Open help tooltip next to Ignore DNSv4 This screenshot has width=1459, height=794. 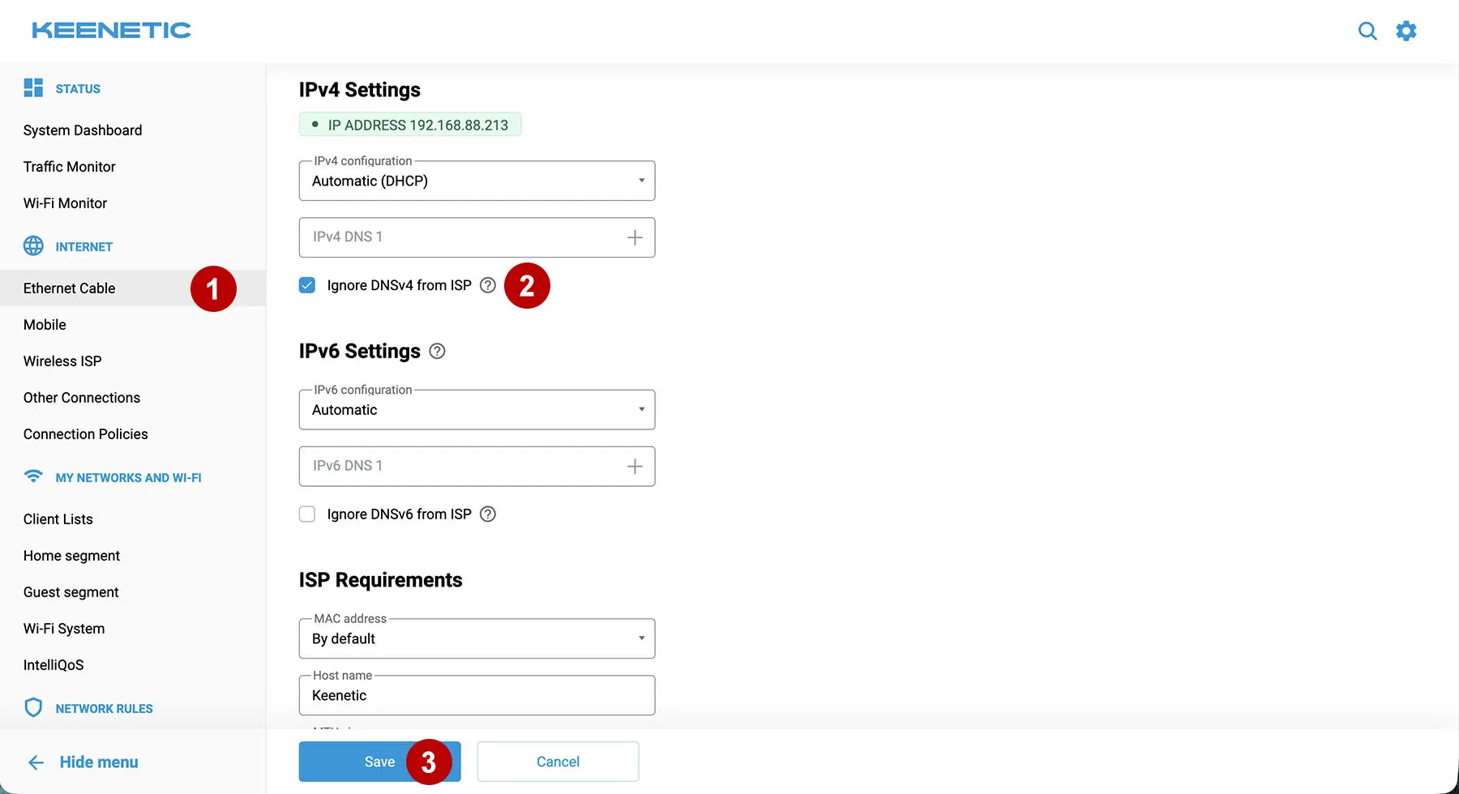point(487,285)
